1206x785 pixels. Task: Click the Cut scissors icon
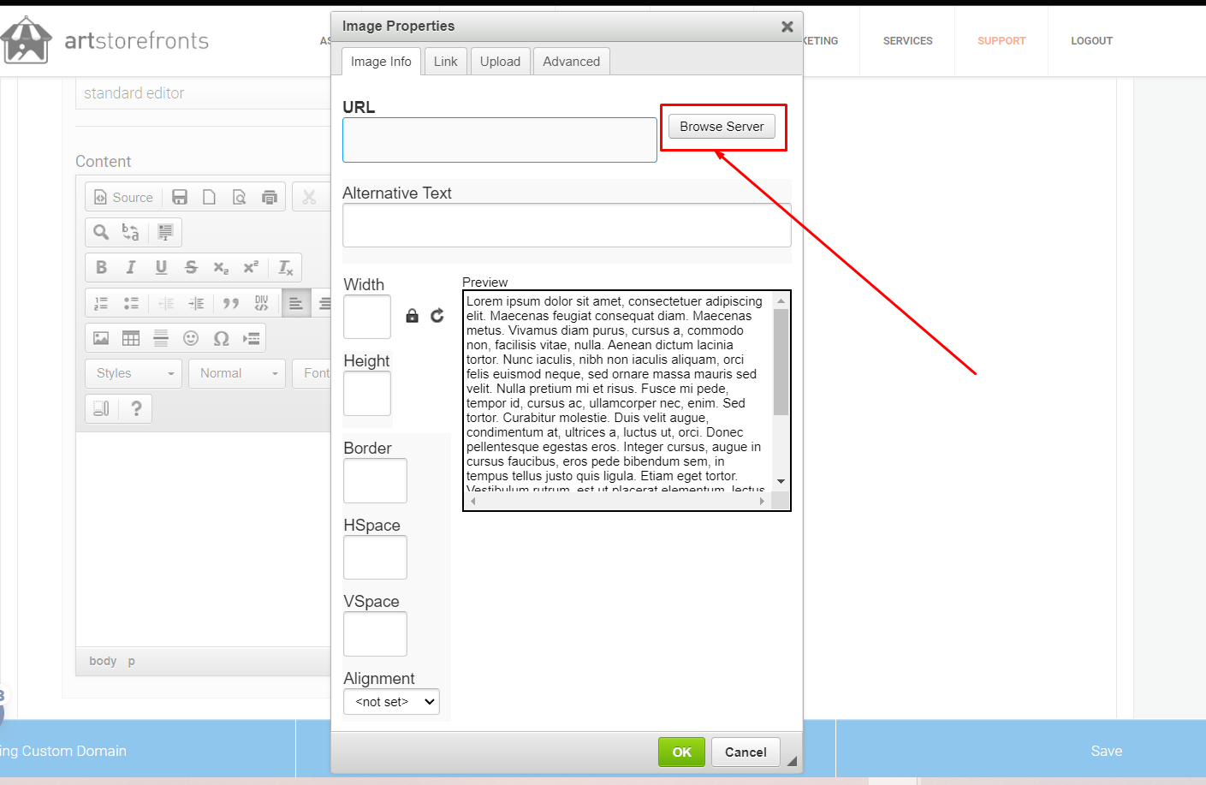[x=309, y=197]
